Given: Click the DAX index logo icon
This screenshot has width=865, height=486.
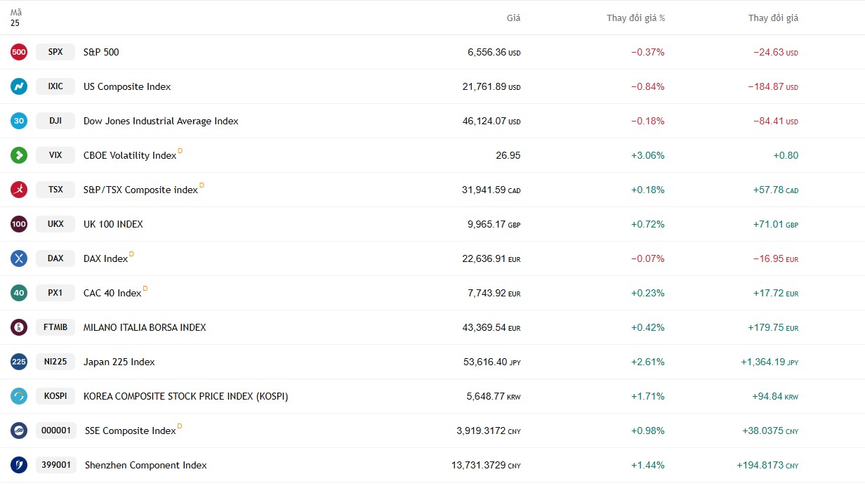Looking at the screenshot, I should click(19, 258).
